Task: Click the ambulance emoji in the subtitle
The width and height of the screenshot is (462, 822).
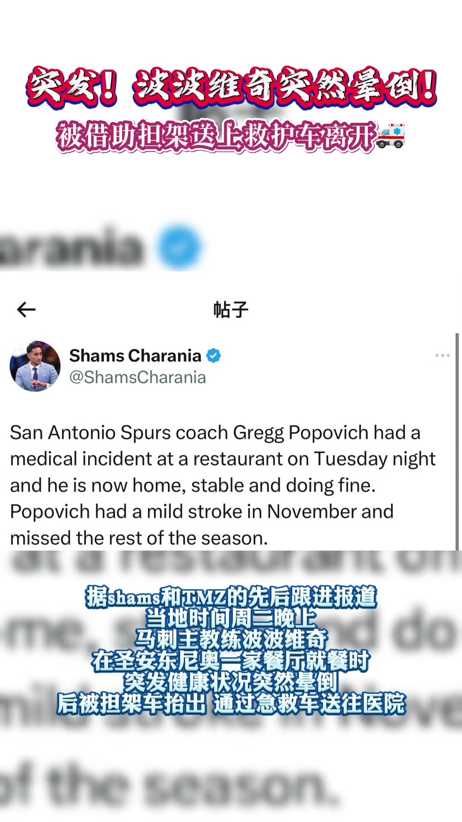Action: [391, 136]
